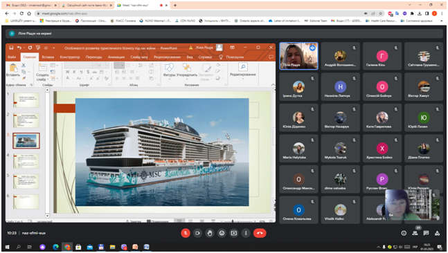Turn on the camera in Meet

pyautogui.click(x=197, y=233)
